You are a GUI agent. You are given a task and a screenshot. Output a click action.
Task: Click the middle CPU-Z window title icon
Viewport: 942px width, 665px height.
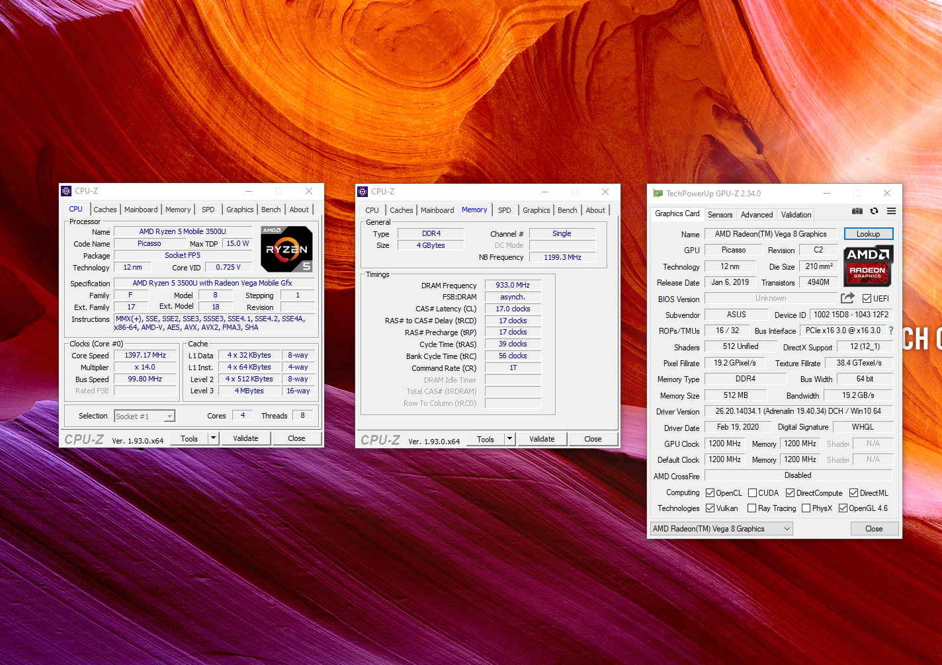(363, 192)
